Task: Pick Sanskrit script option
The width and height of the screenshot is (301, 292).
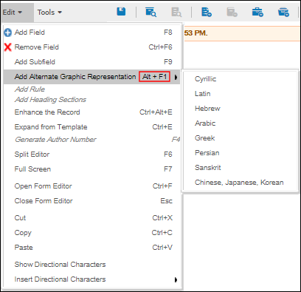Action: click(241, 168)
